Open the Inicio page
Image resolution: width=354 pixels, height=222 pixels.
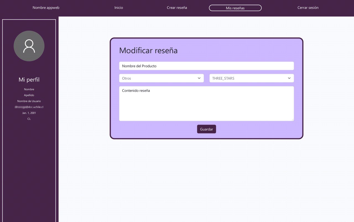119,8
